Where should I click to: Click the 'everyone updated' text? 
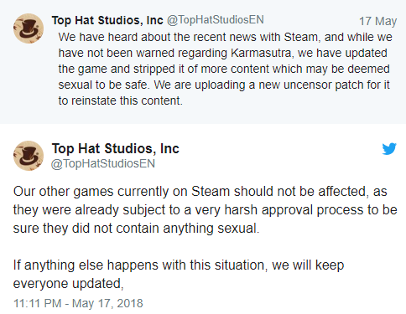68,284
